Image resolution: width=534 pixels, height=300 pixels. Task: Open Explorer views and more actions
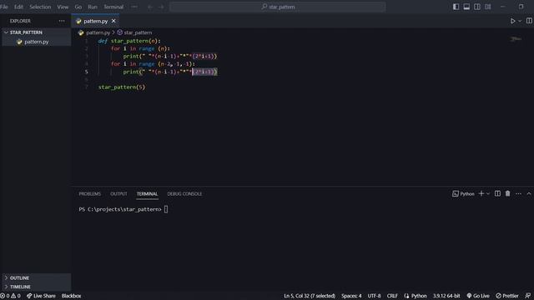coord(62,21)
